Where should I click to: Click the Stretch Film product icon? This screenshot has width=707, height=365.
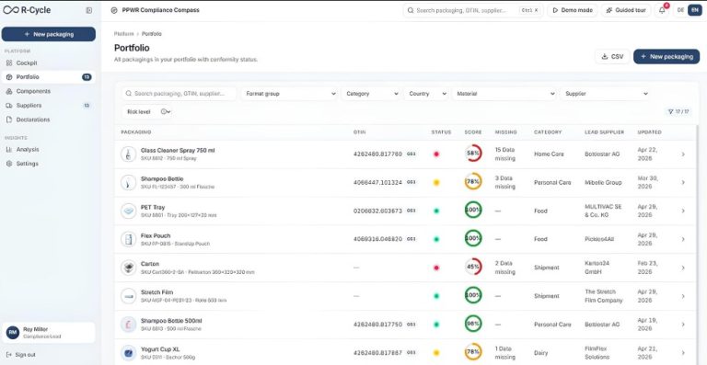[129, 296]
